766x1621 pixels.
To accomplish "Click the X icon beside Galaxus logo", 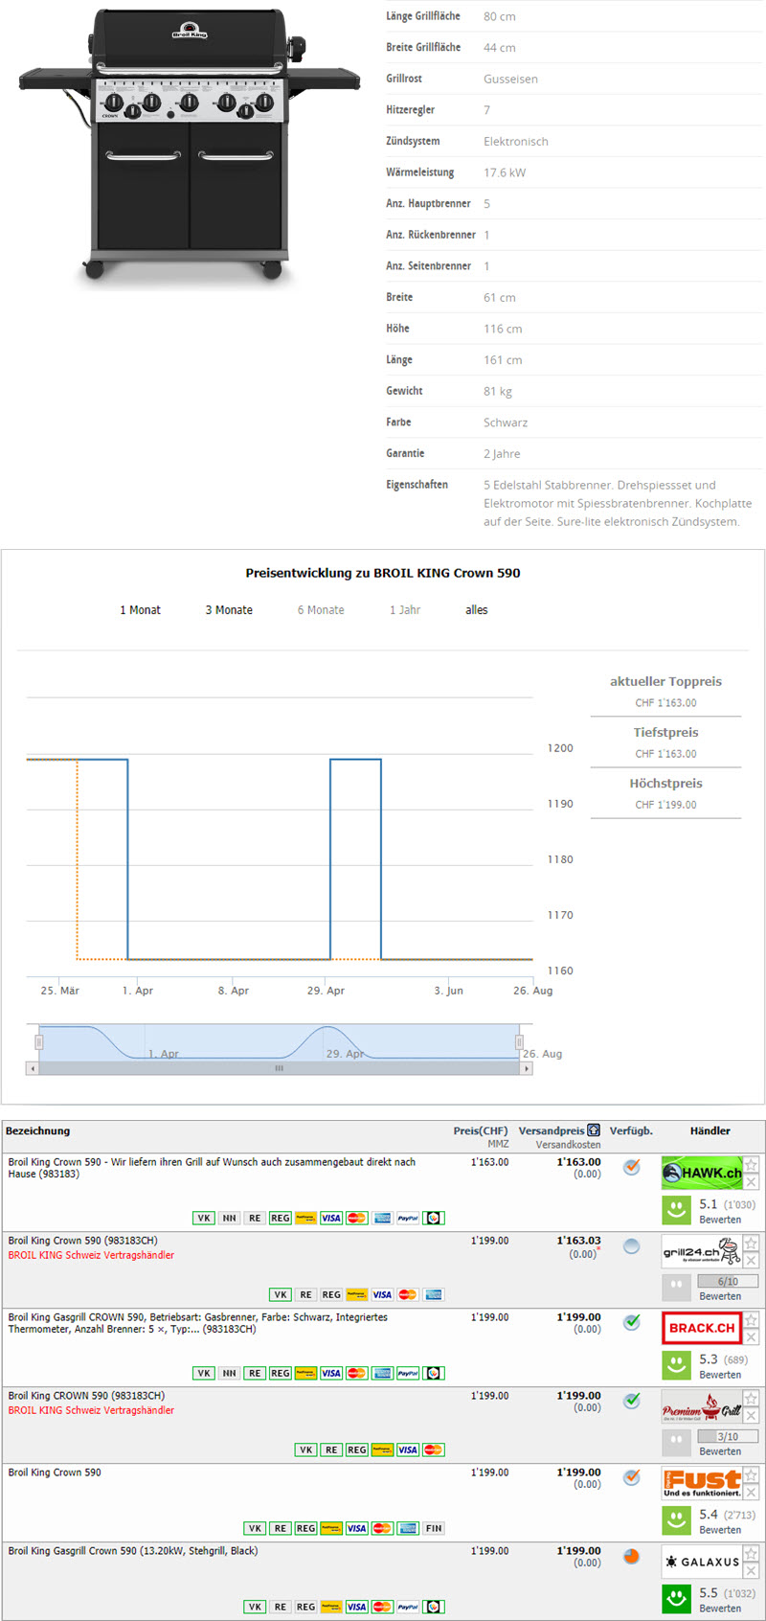I will [752, 1571].
